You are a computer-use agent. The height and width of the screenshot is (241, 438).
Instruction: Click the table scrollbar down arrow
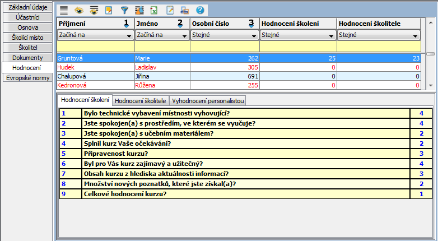(x=430, y=85)
